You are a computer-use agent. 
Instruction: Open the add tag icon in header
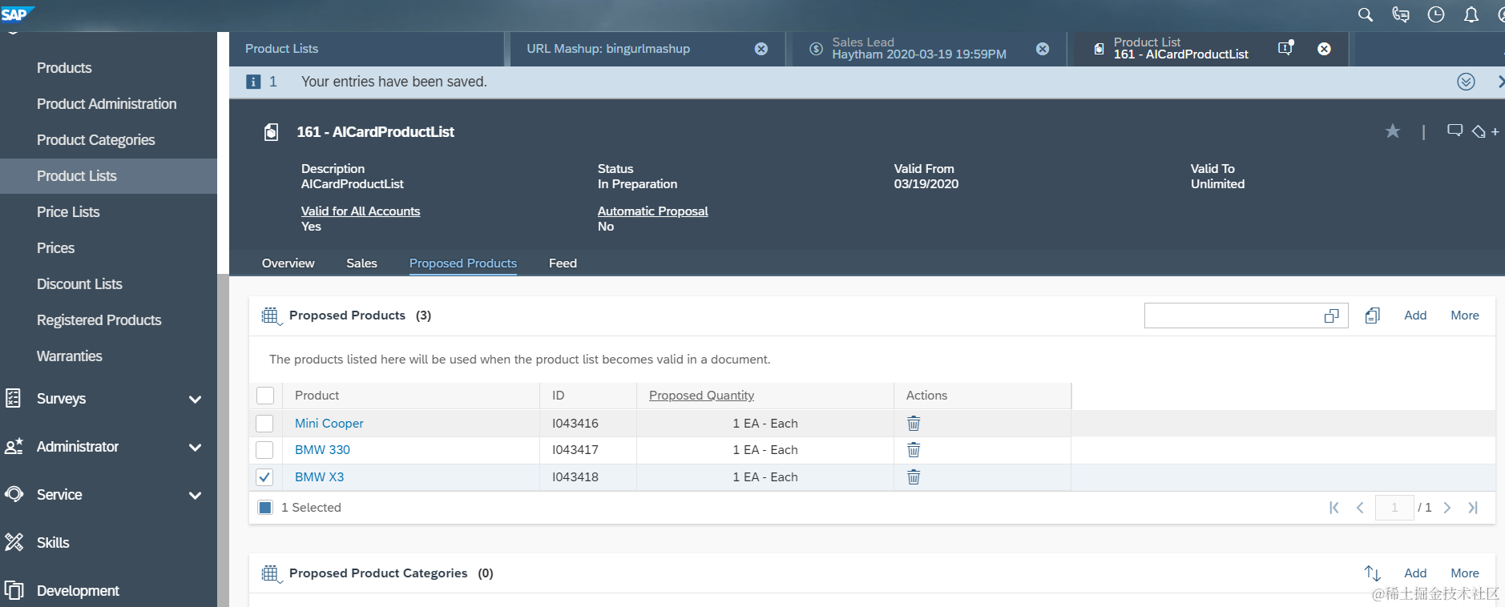[1485, 131]
